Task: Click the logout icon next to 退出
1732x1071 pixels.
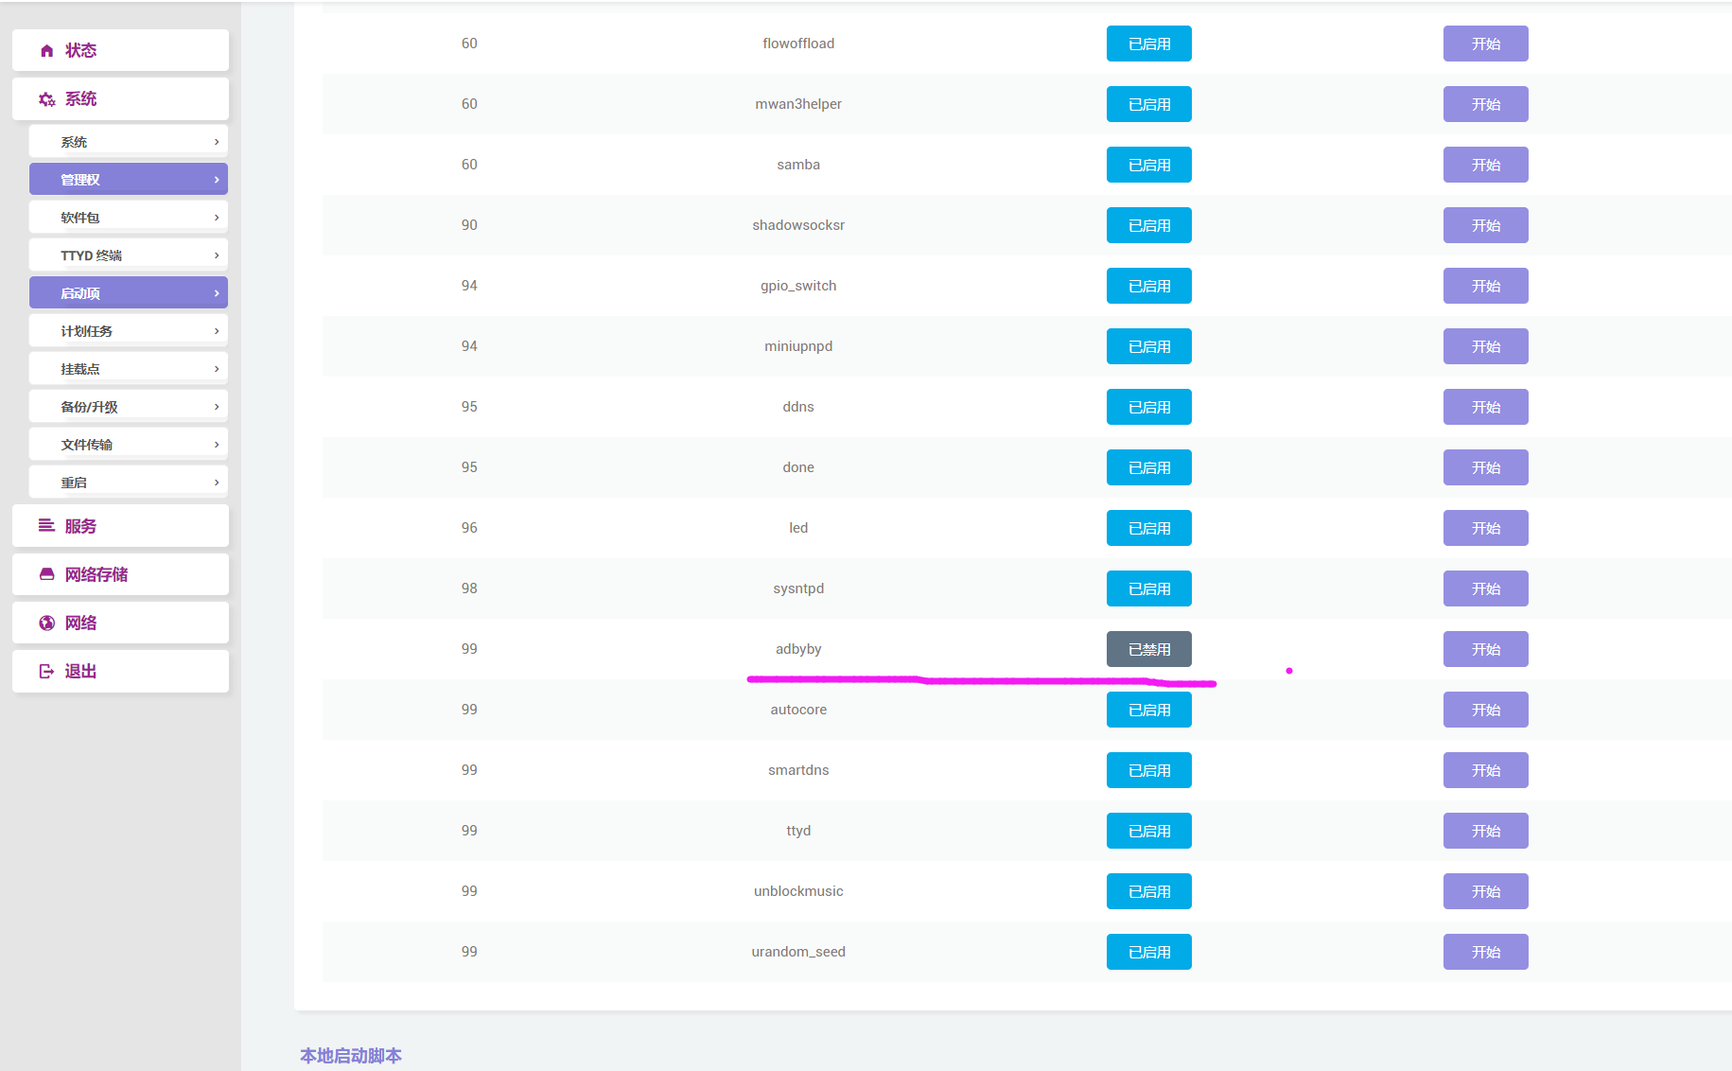Action: [x=45, y=671]
